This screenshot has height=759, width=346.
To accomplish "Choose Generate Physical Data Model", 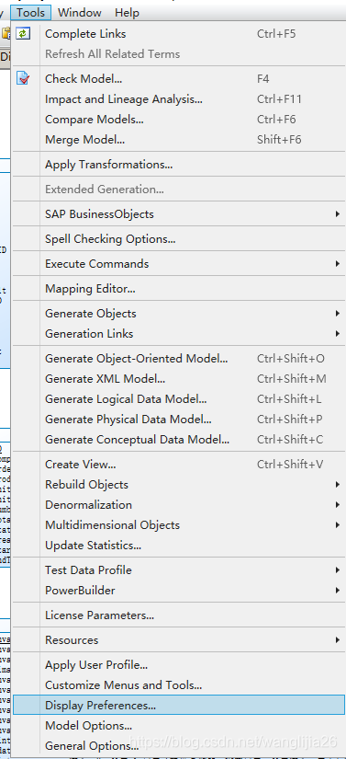I will [x=179, y=420].
